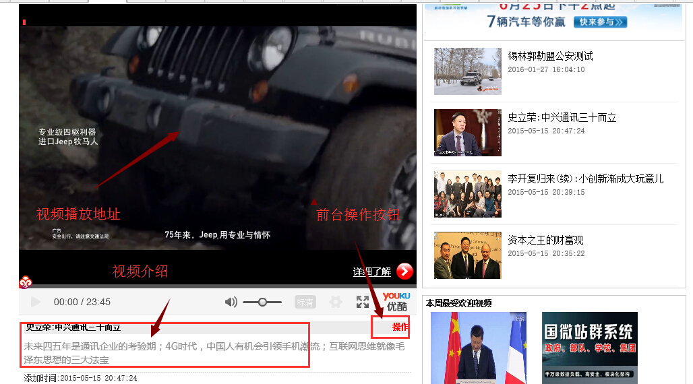This screenshot has height=384, width=693.
Task: Click the 快来参与 banner button
Action: coord(600,22)
